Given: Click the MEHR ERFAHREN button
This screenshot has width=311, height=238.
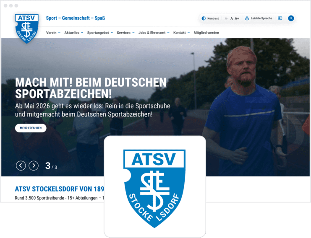Looking at the screenshot, I should [x=31, y=128].
